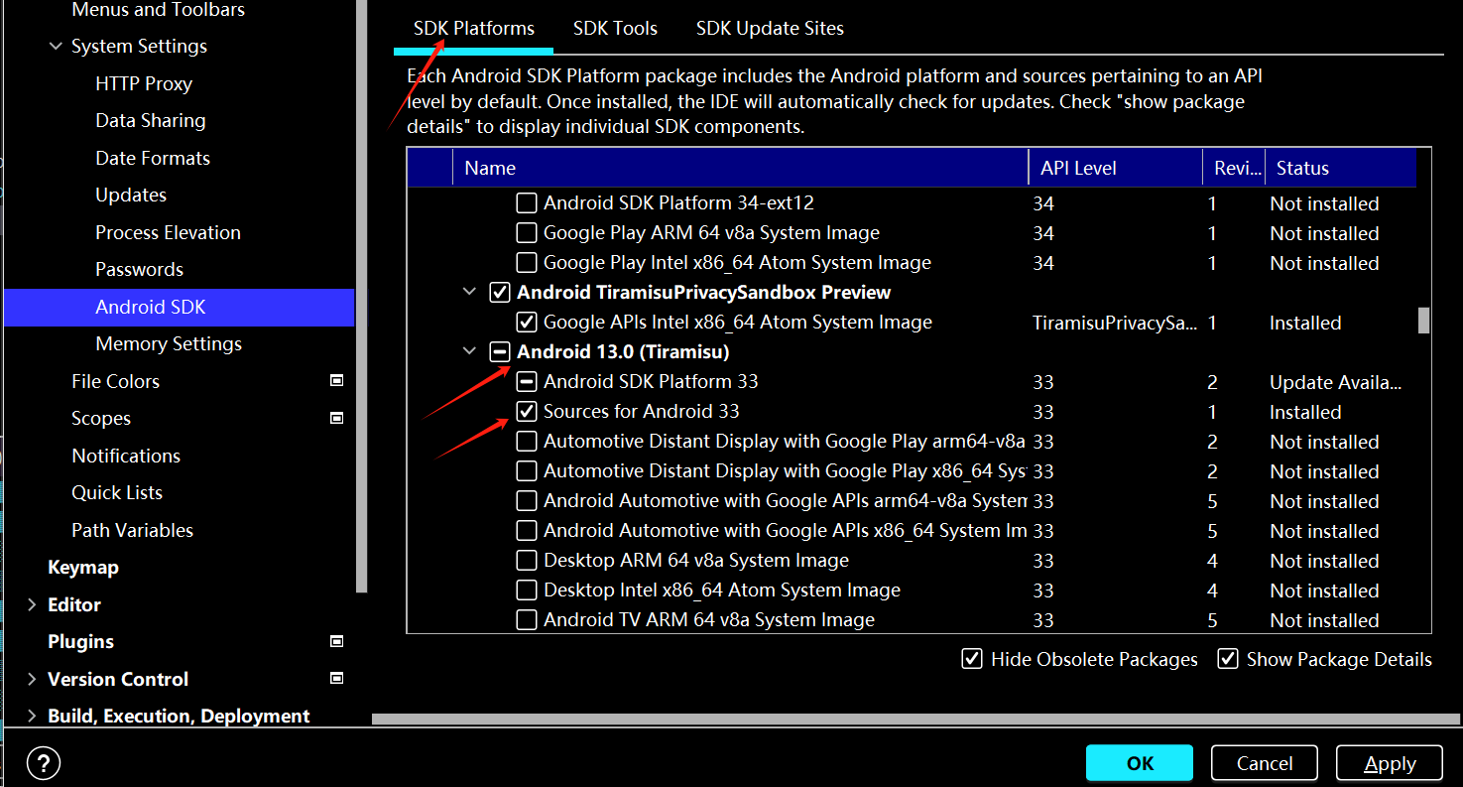1463x787 pixels.
Task: Check Android TV ARM 64 v8a System Image
Action: click(x=527, y=620)
